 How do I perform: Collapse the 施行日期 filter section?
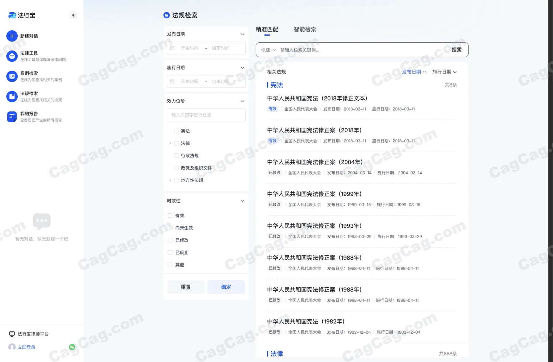[x=243, y=68]
